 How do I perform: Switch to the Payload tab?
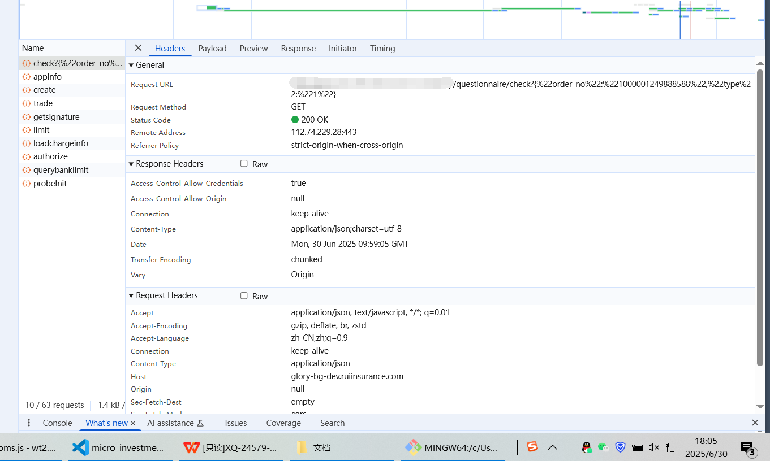point(212,49)
